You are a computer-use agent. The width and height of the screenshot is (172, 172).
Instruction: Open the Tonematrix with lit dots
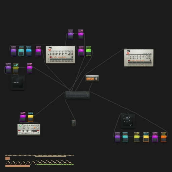128,121
